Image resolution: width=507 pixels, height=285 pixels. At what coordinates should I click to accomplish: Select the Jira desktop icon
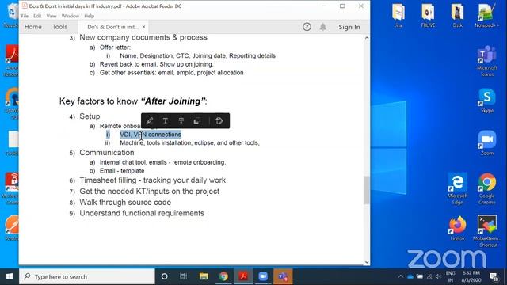click(398, 15)
